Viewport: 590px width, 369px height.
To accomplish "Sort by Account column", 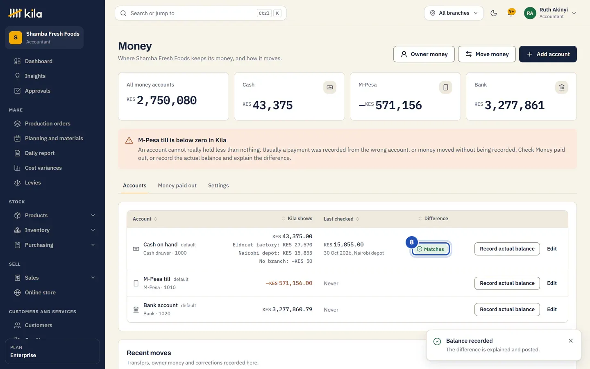I will [145, 219].
